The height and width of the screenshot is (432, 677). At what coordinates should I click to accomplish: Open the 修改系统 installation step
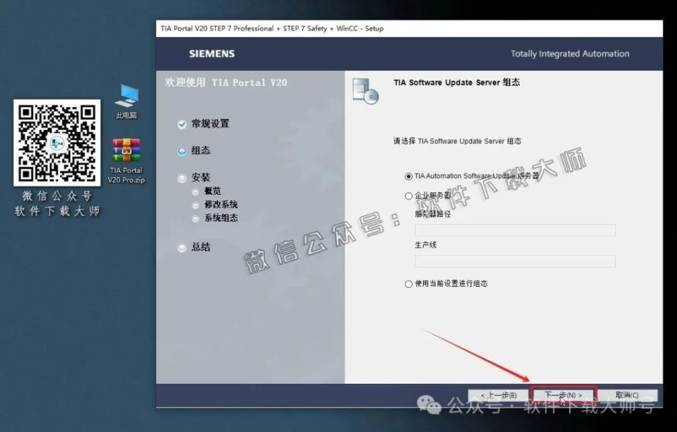[x=196, y=205]
